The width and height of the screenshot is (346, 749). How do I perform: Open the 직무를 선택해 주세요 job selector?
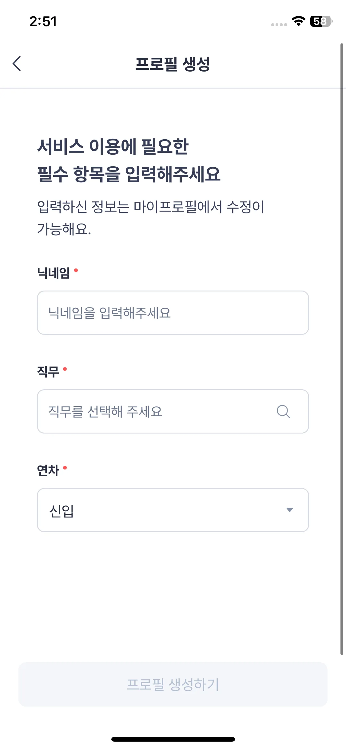[x=154, y=411]
